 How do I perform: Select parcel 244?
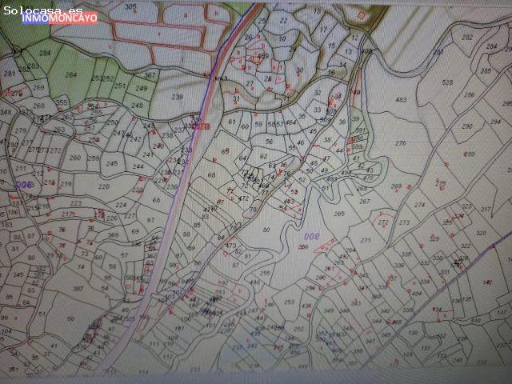coord(138,166)
